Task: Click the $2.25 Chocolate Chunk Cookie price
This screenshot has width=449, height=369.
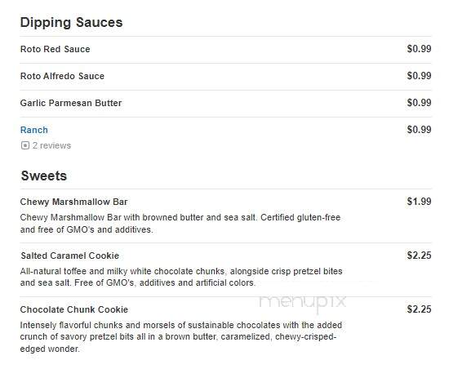Action: click(x=420, y=309)
